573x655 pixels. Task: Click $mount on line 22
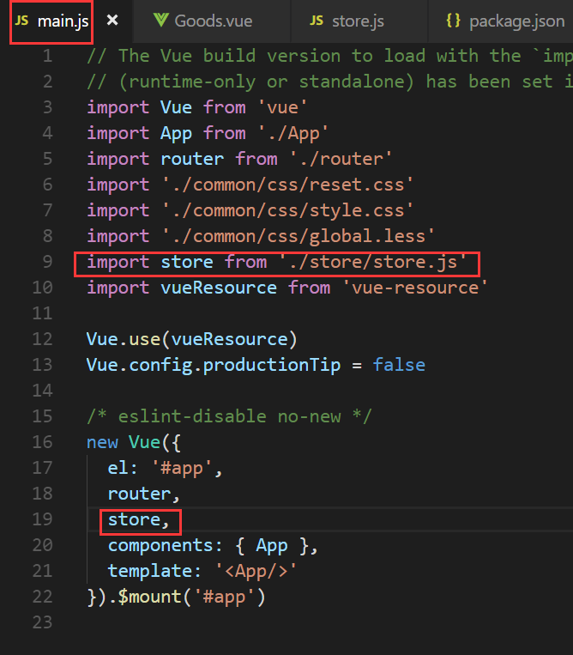150,597
